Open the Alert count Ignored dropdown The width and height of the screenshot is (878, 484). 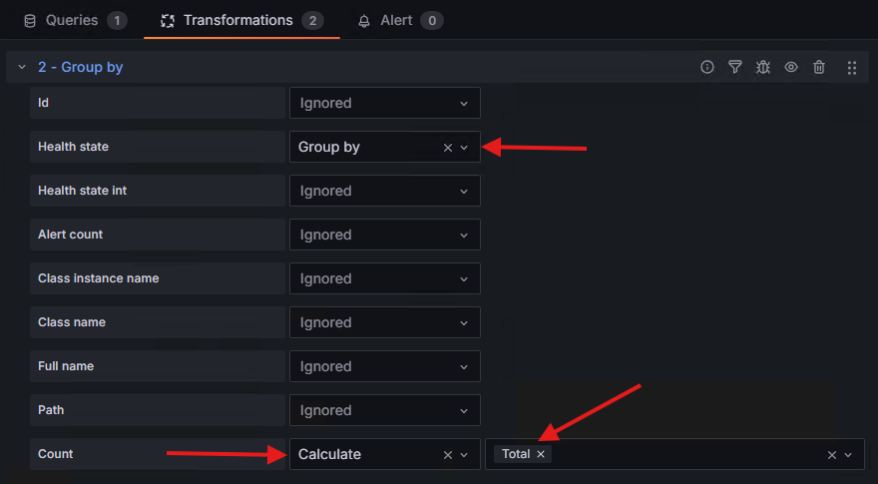[384, 235]
